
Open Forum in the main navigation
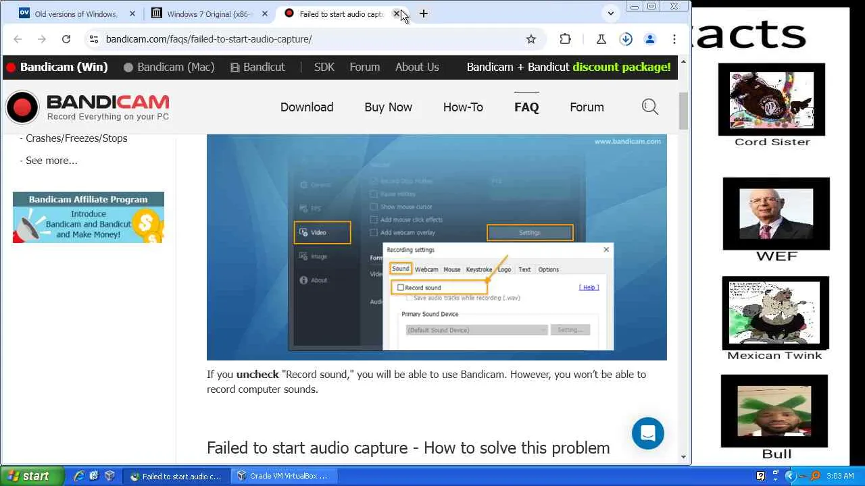(x=587, y=107)
